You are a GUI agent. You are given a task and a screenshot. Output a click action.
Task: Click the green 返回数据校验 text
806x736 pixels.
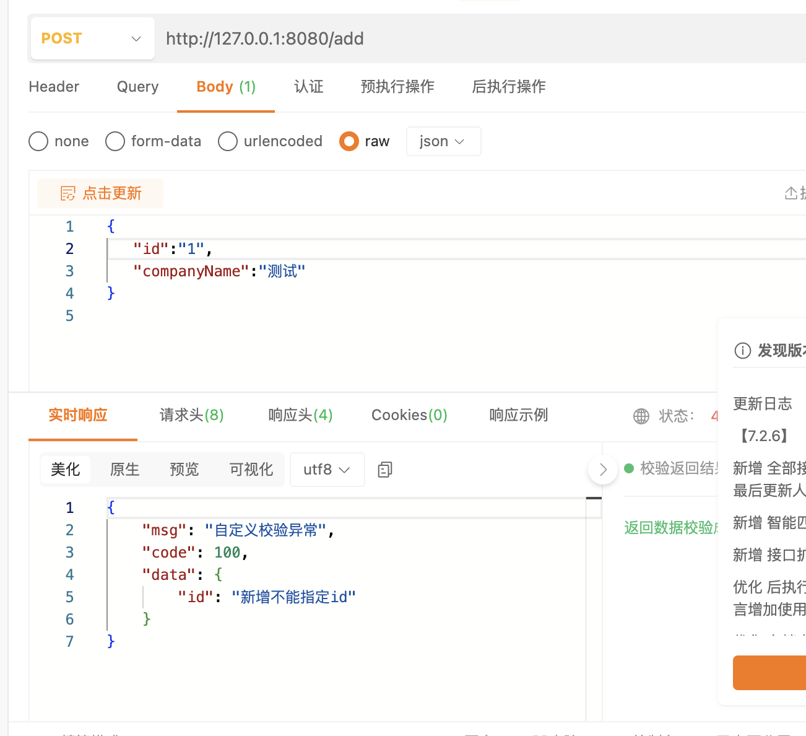coord(671,528)
